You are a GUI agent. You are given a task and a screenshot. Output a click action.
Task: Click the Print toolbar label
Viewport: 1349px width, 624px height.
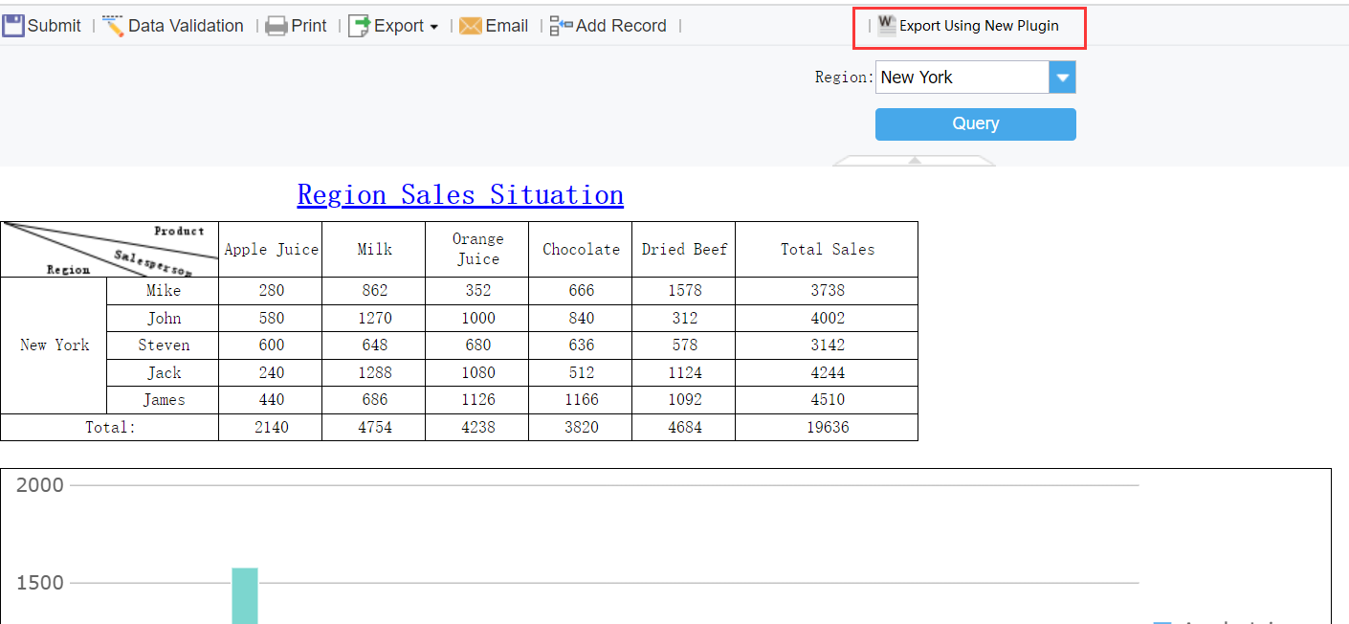tap(309, 26)
